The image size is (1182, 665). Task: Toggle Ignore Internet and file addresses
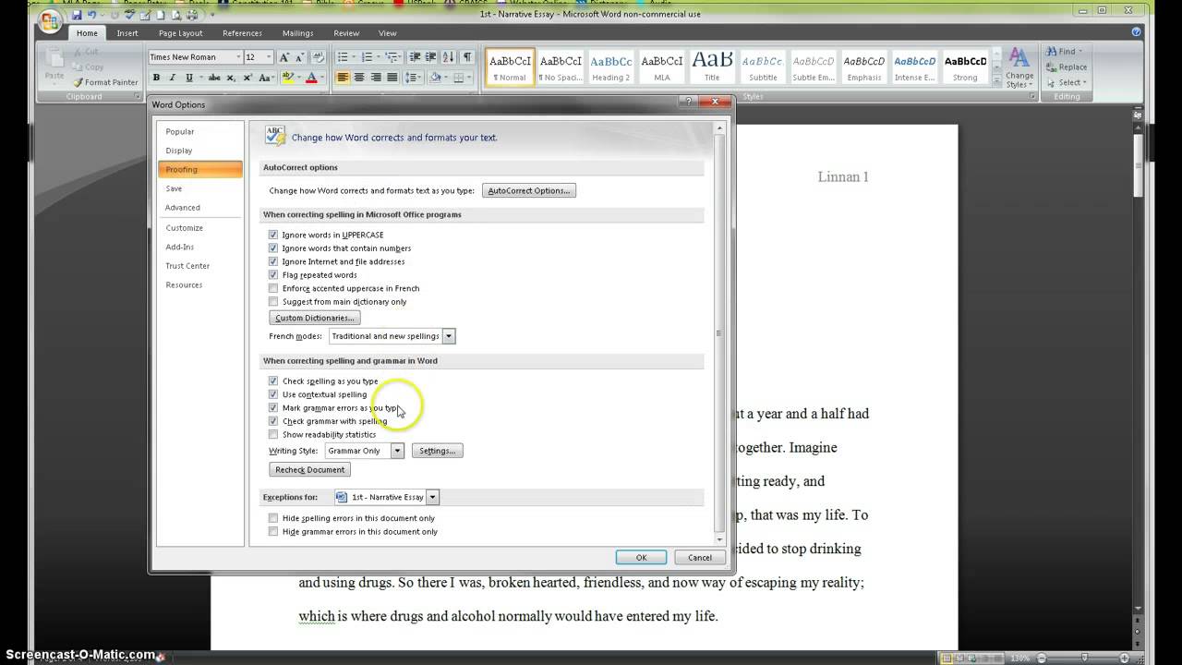point(273,261)
